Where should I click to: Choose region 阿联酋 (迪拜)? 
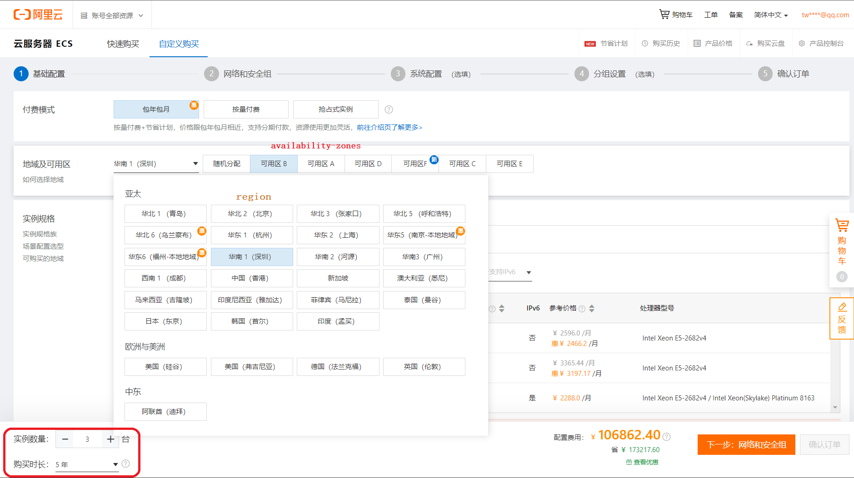point(165,412)
